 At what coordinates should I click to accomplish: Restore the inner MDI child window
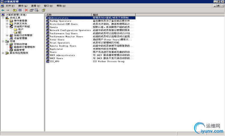click(218, 6)
